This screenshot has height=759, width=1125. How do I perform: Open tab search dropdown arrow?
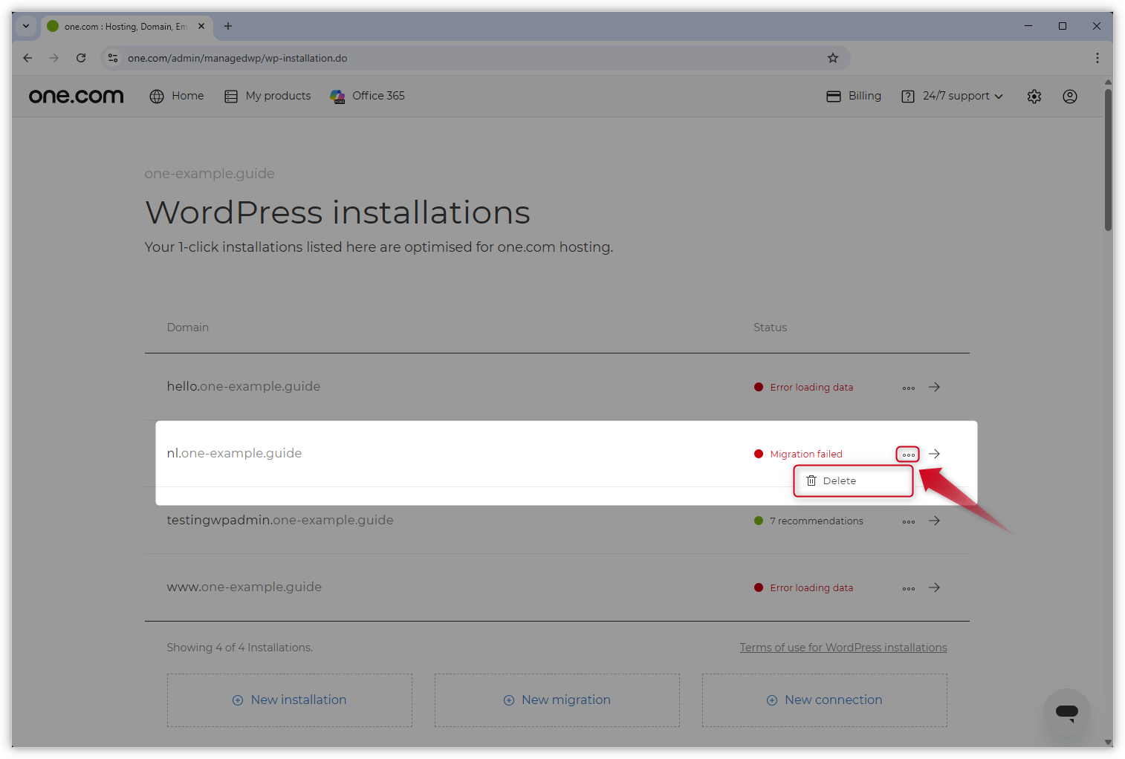tap(26, 26)
